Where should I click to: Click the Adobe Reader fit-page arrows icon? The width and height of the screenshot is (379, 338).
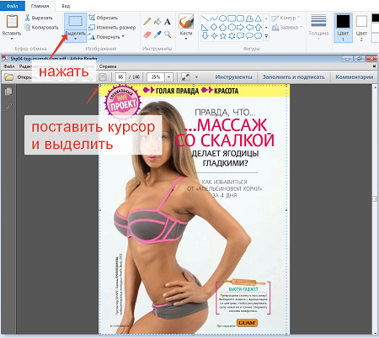[185, 77]
